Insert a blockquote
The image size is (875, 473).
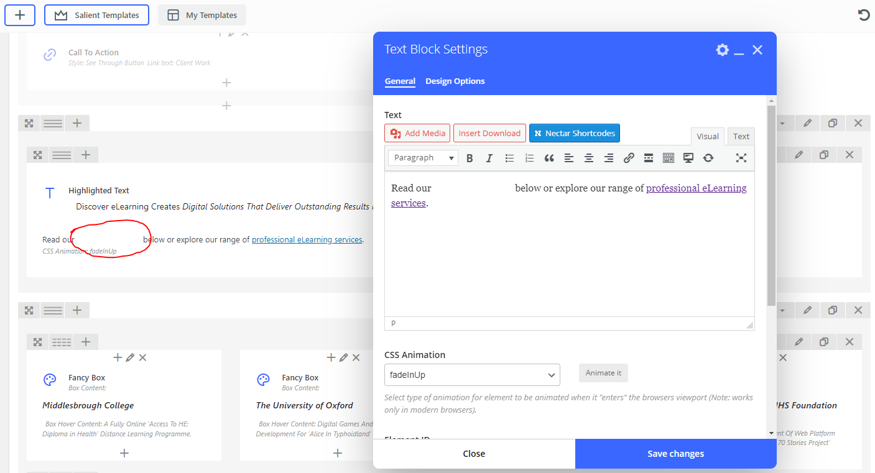[x=549, y=158]
